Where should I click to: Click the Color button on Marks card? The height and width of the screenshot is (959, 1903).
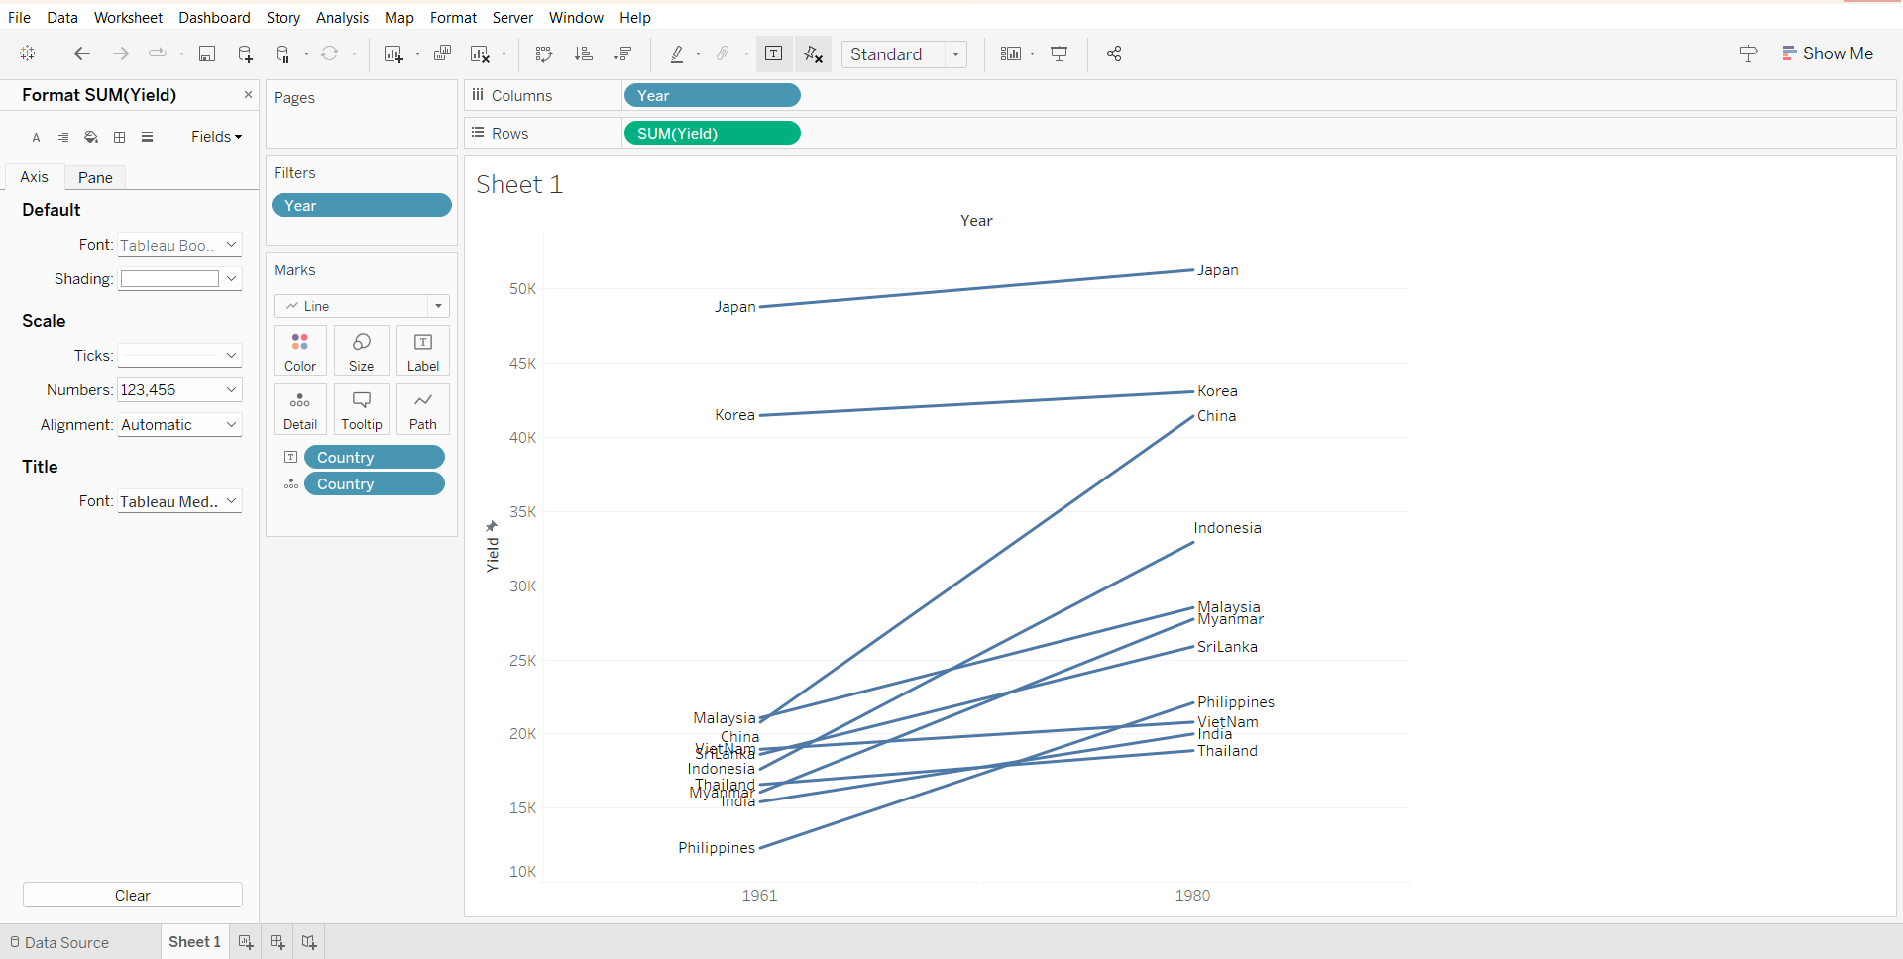(300, 352)
